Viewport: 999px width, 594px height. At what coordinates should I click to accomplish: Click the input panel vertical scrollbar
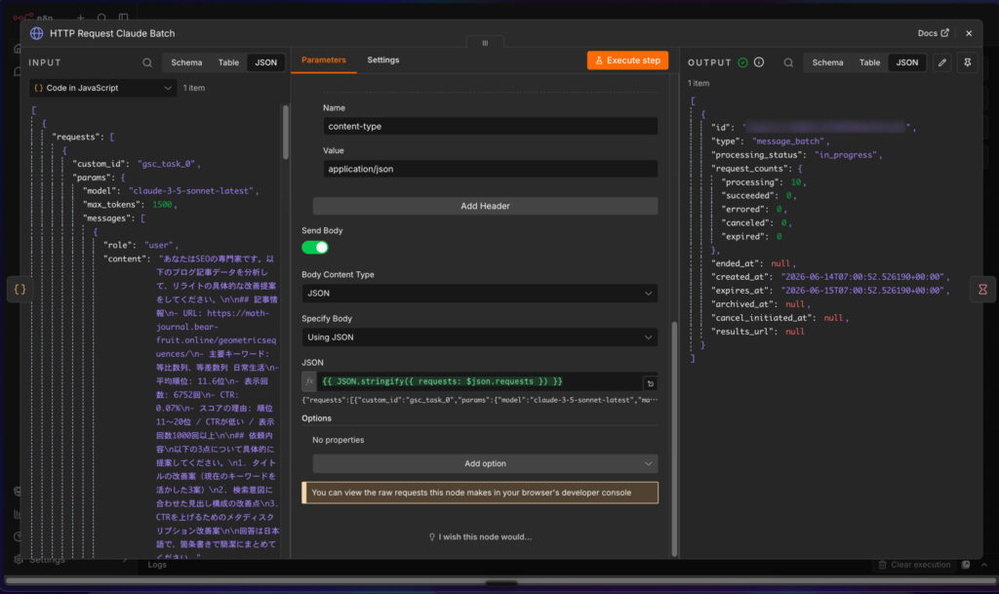click(x=286, y=133)
